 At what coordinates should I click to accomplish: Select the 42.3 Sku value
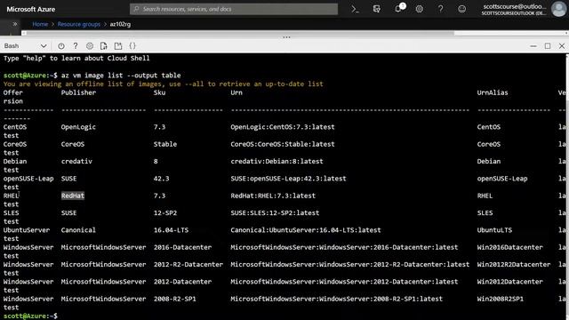[161, 179]
